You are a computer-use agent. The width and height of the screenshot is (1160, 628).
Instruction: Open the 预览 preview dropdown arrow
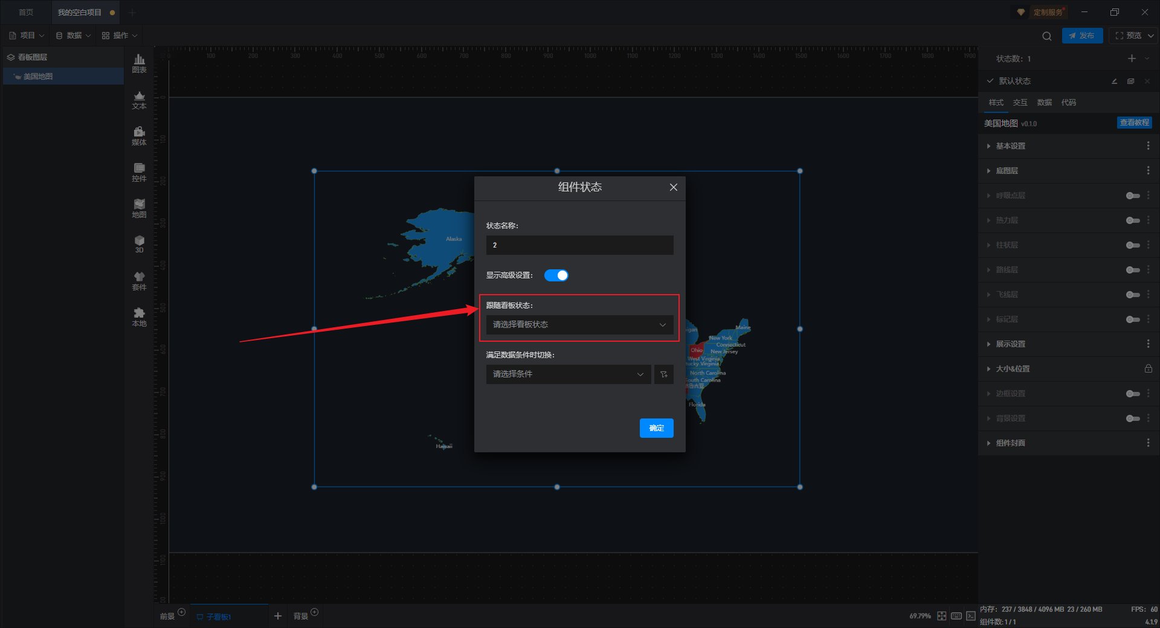1151,36
